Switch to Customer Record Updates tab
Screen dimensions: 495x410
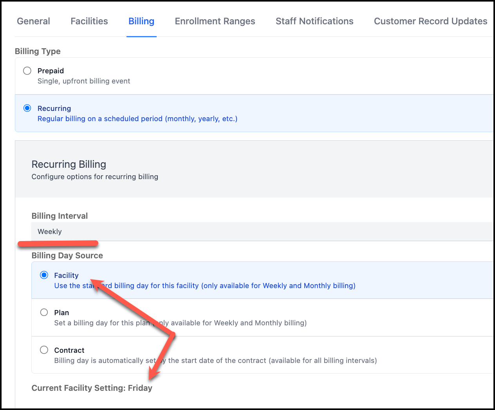tap(430, 21)
